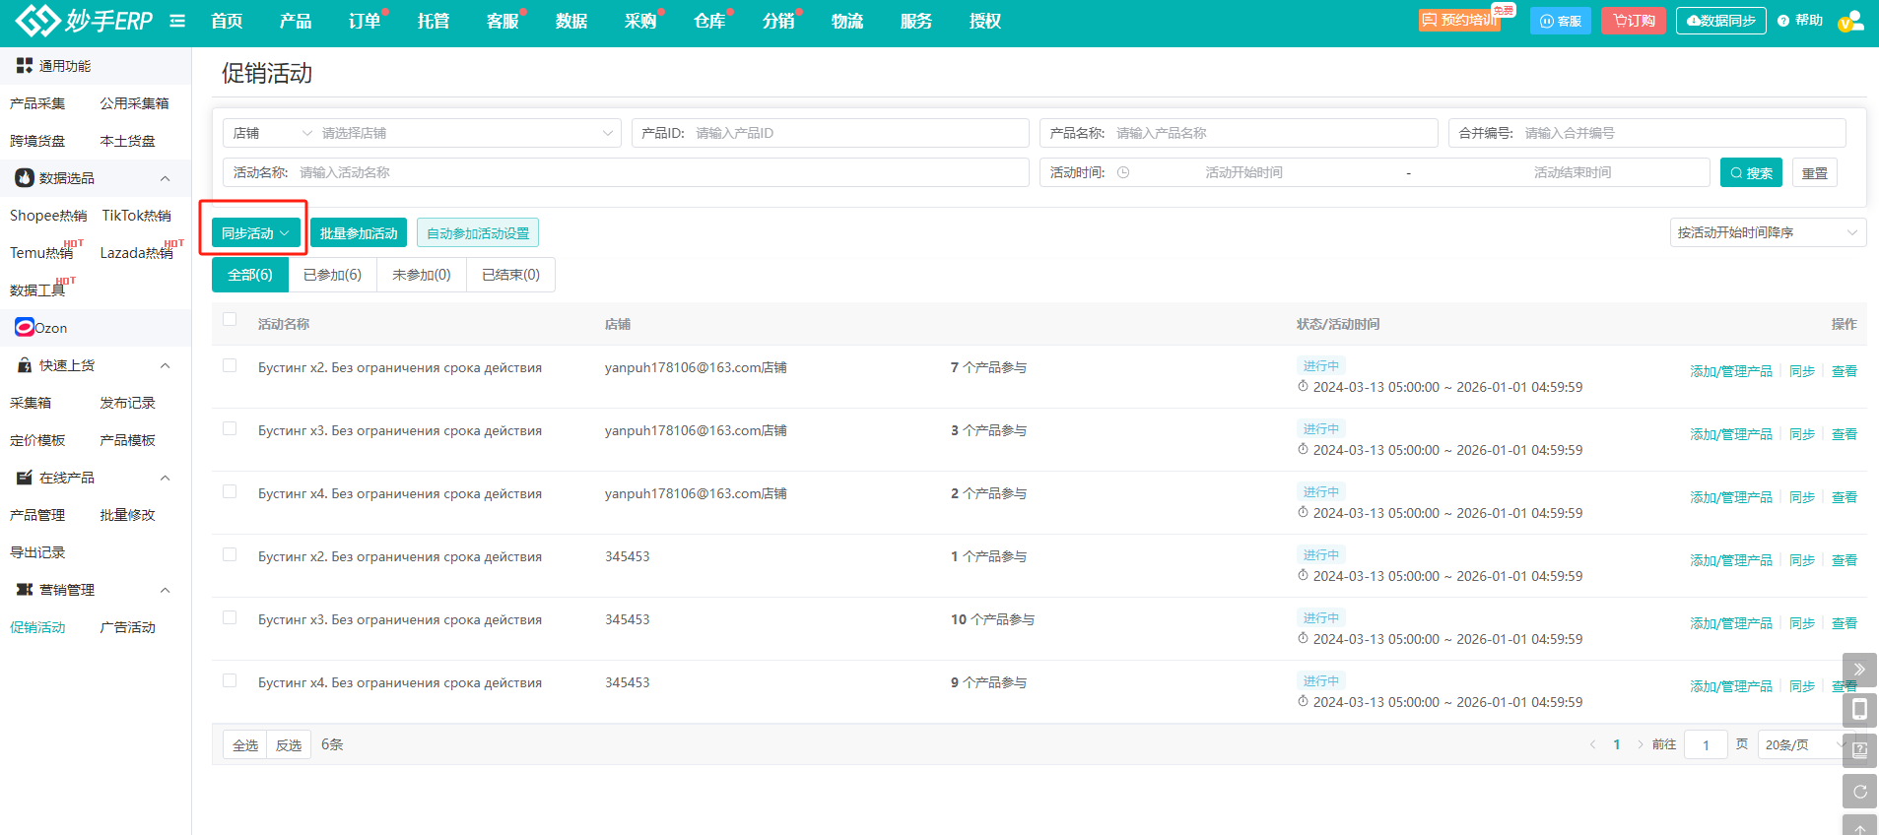Click the mobile phone side tool icon
The image size is (1879, 835).
click(1859, 710)
